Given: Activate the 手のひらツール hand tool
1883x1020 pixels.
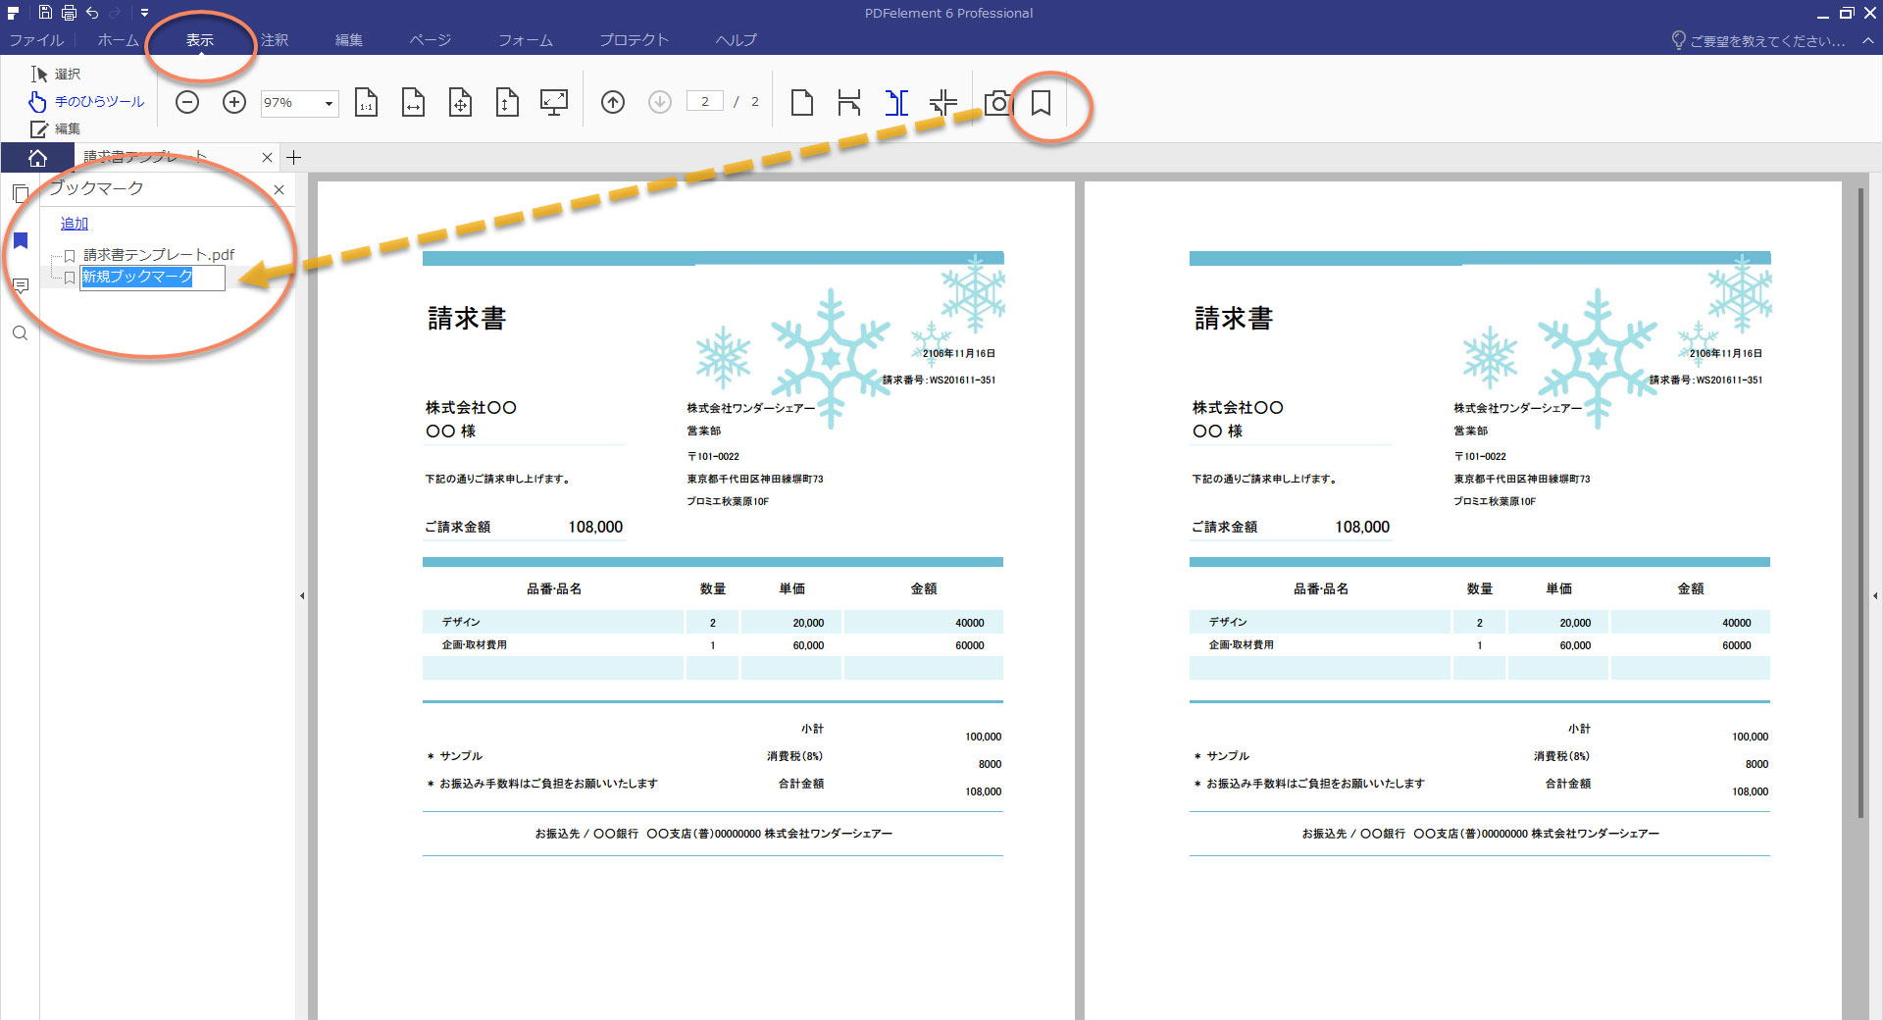Looking at the screenshot, I should click(x=86, y=102).
